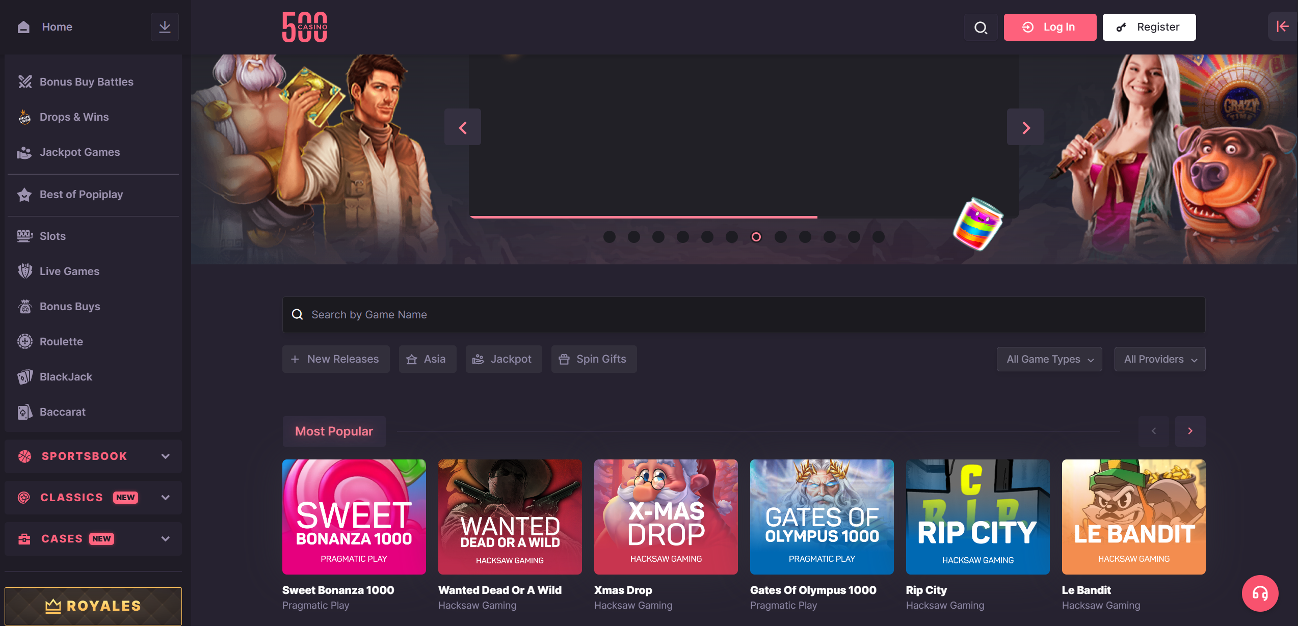Click the magnifier icon in game search field
Image resolution: width=1298 pixels, height=626 pixels.
click(297, 315)
